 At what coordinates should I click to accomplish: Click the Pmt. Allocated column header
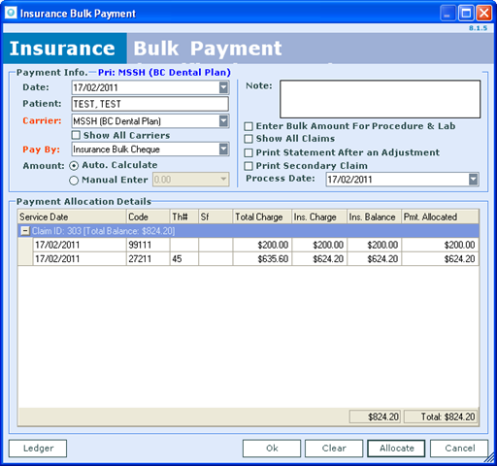coord(441,216)
